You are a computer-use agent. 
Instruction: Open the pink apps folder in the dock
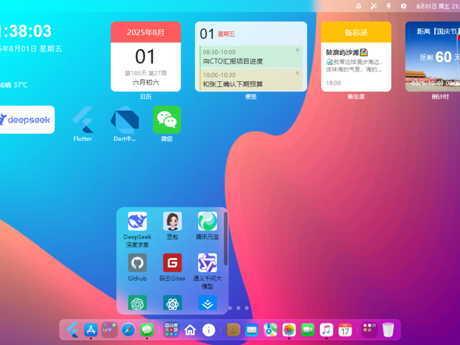coord(109,330)
